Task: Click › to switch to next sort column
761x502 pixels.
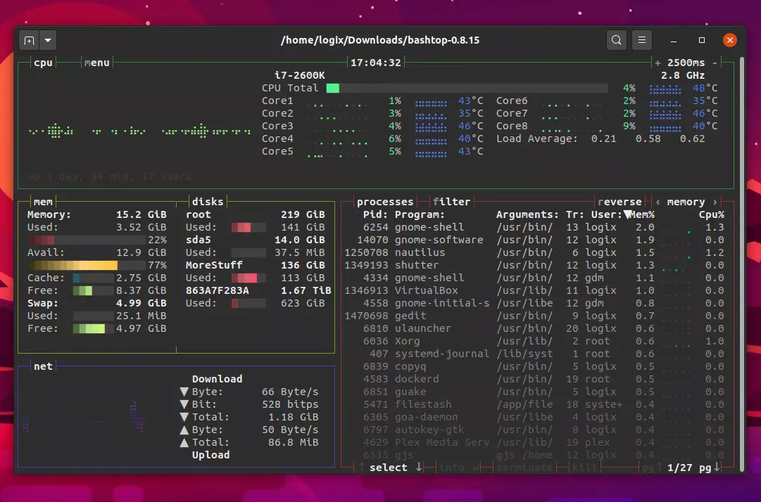Action: coord(715,202)
